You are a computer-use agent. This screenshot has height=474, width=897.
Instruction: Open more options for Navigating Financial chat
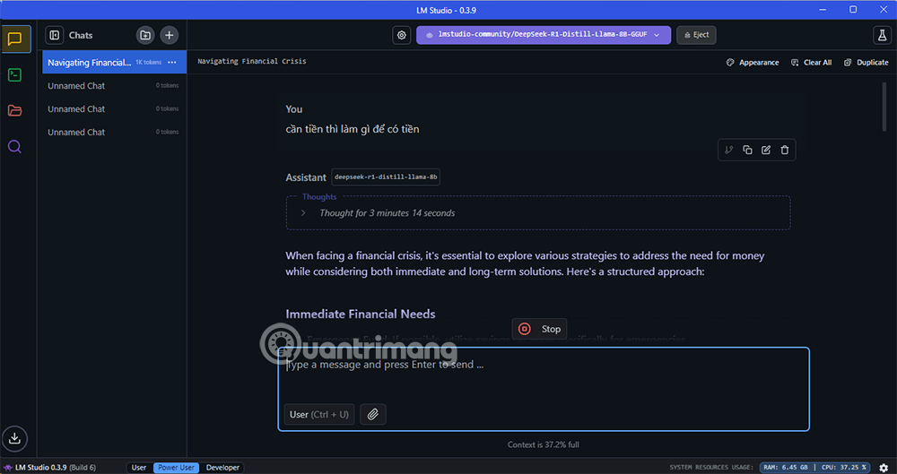(x=172, y=63)
